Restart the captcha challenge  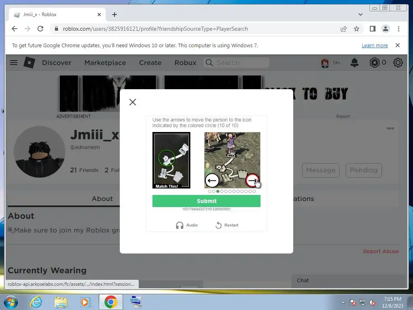pyautogui.click(x=227, y=225)
